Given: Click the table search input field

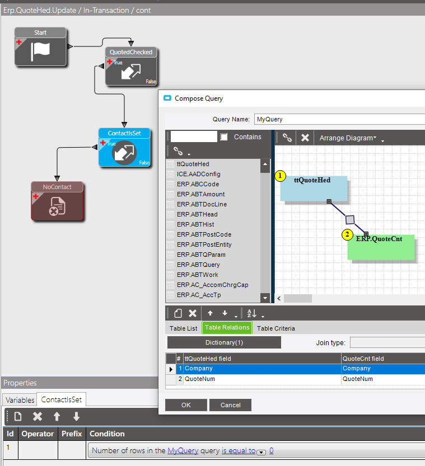Looking at the screenshot, I should (194, 136).
